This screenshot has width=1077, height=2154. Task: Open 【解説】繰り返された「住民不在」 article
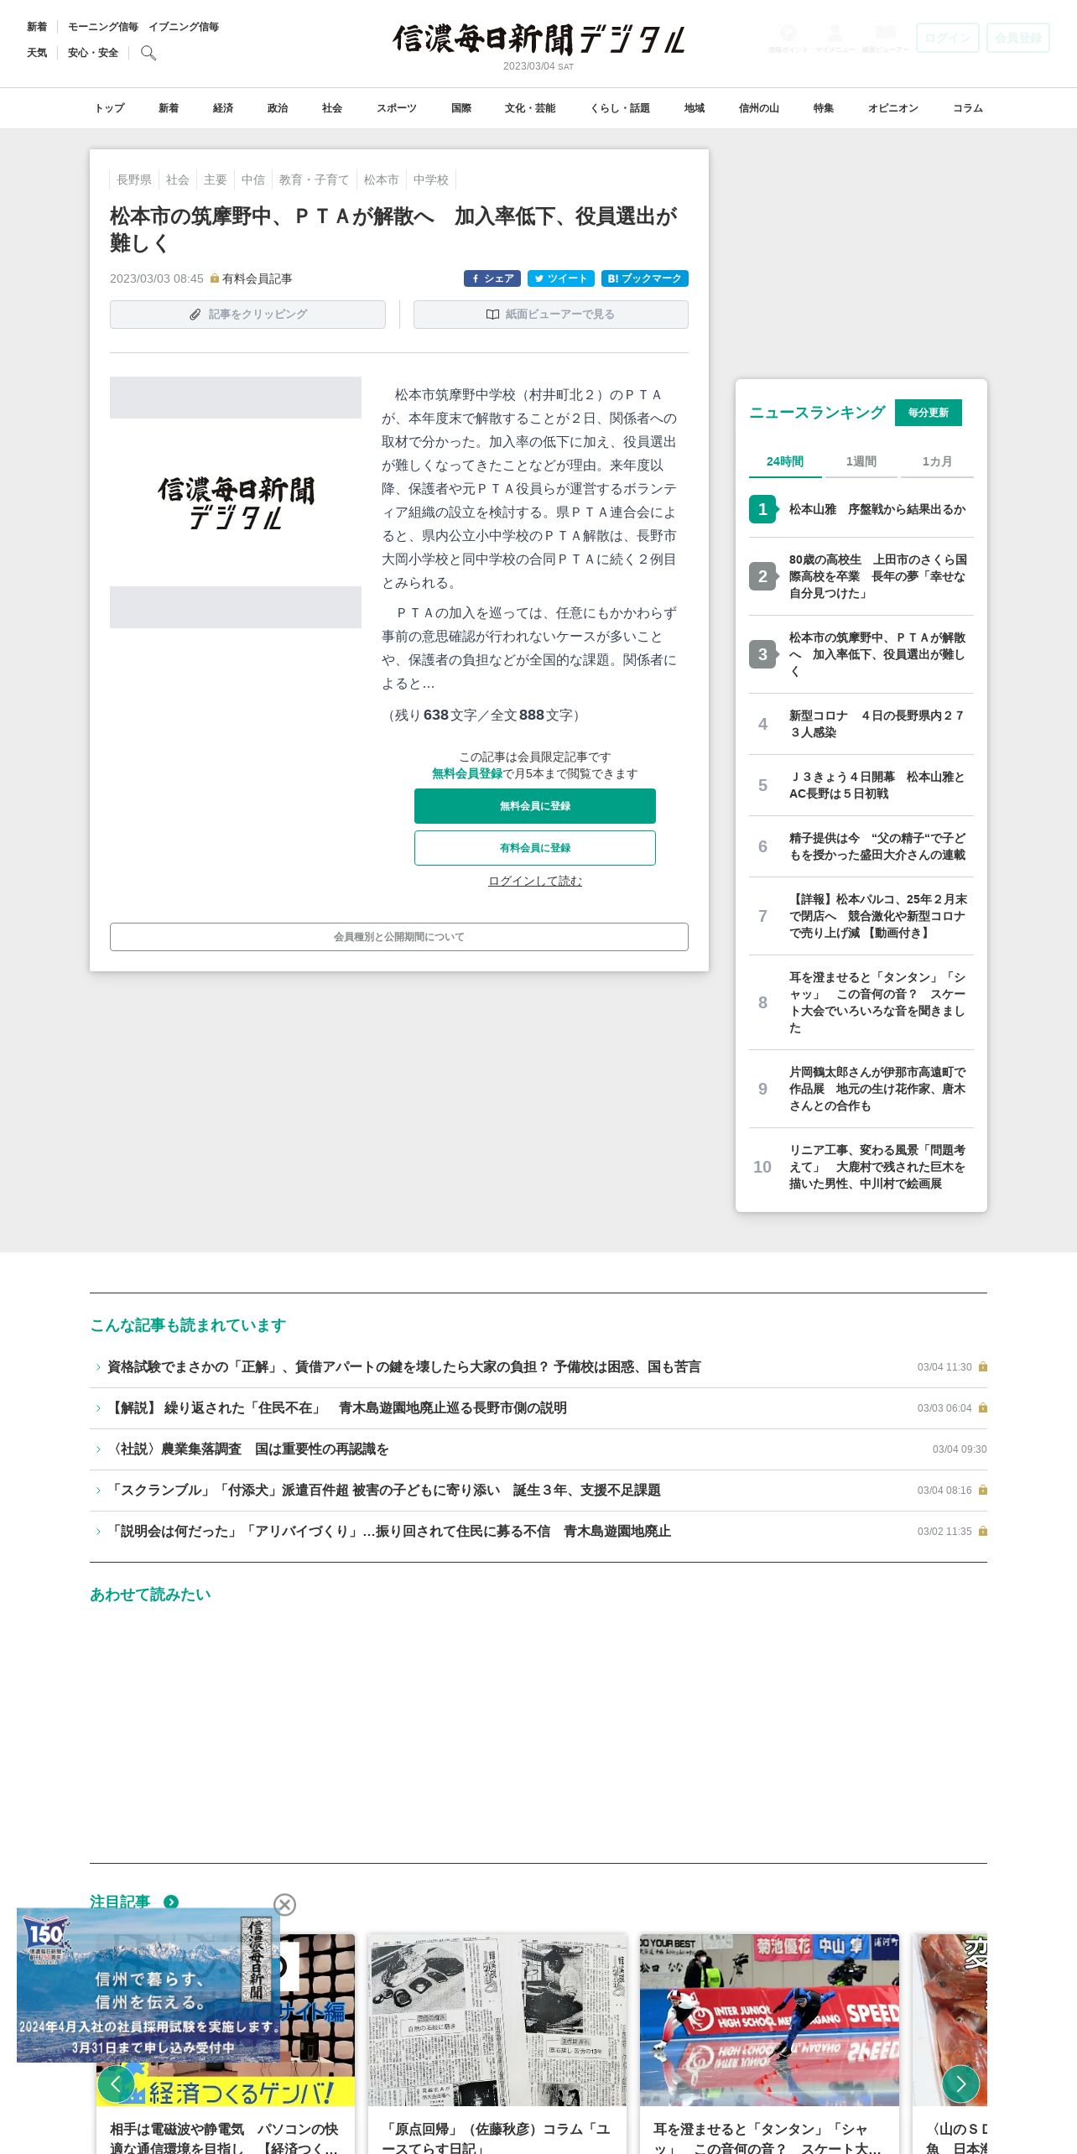tap(337, 1408)
